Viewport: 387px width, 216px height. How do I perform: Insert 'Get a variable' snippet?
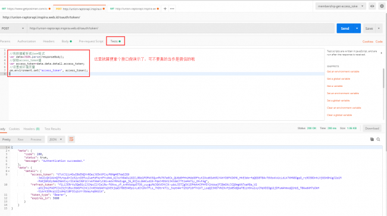(x=335, y=86)
